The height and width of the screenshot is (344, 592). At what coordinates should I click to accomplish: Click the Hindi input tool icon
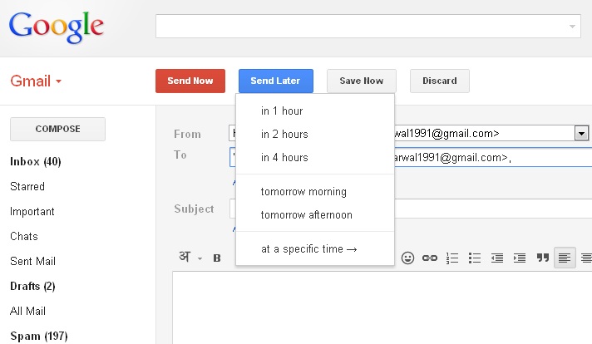click(184, 258)
